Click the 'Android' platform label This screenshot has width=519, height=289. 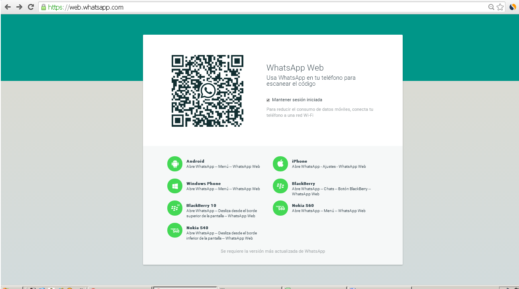[195, 161]
